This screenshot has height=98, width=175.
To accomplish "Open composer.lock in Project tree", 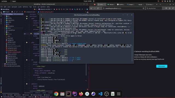I will (11, 50).
